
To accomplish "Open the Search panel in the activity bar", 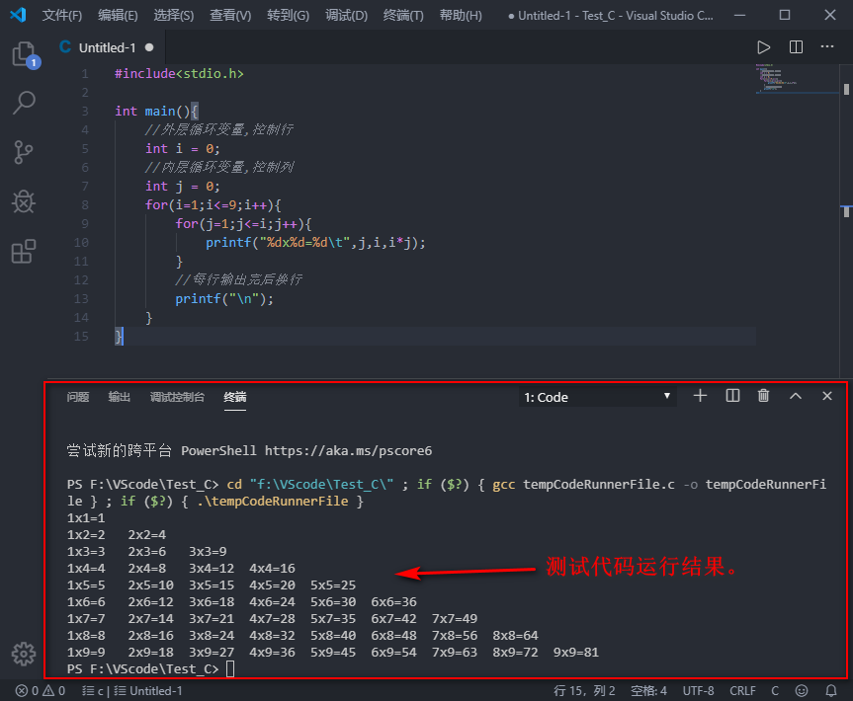I will [x=24, y=103].
